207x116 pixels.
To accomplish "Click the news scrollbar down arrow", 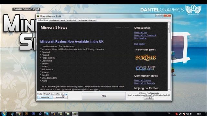I will click(x=169, y=90).
